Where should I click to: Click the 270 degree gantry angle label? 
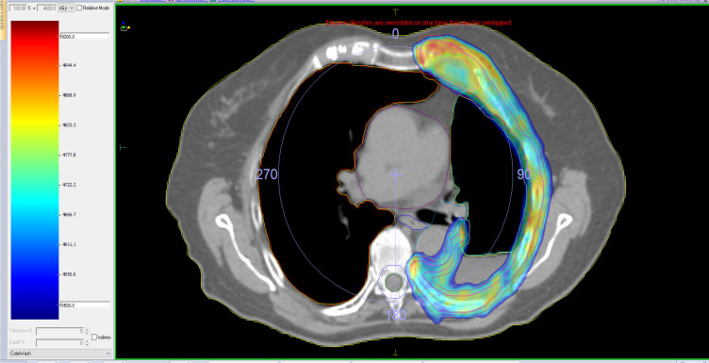click(x=267, y=174)
